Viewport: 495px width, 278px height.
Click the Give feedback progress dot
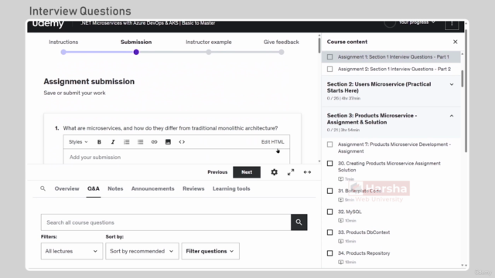coord(282,52)
